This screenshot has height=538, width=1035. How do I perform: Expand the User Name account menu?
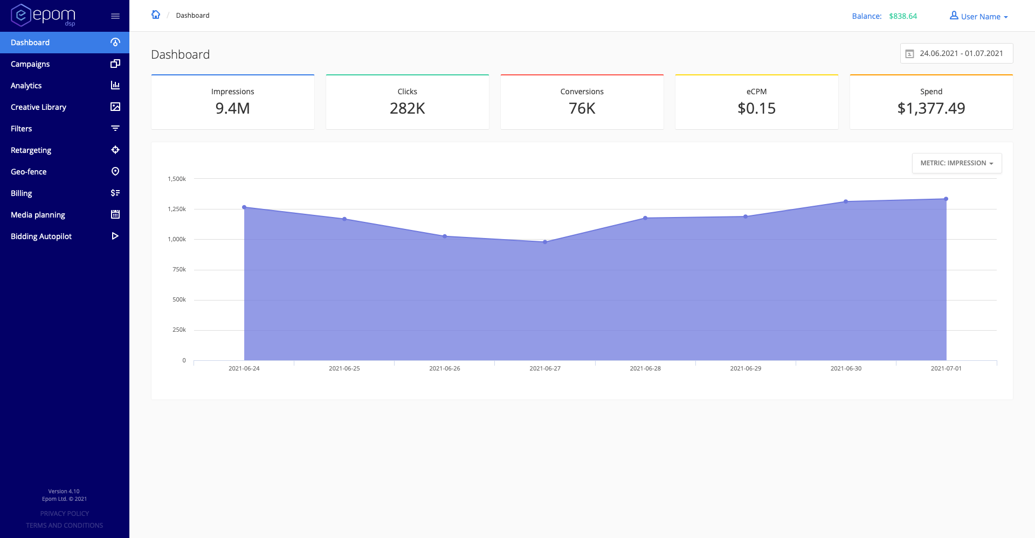coord(979,16)
